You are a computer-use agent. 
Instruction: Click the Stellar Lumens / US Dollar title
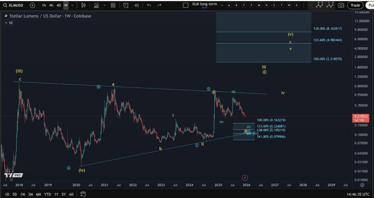pos(50,16)
